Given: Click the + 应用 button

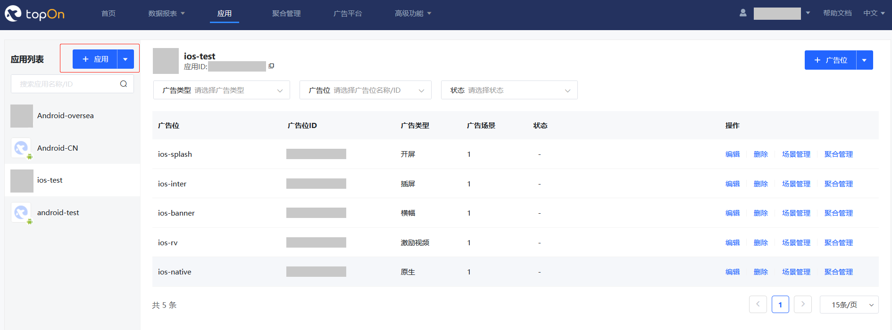Looking at the screenshot, I should click(x=95, y=59).
